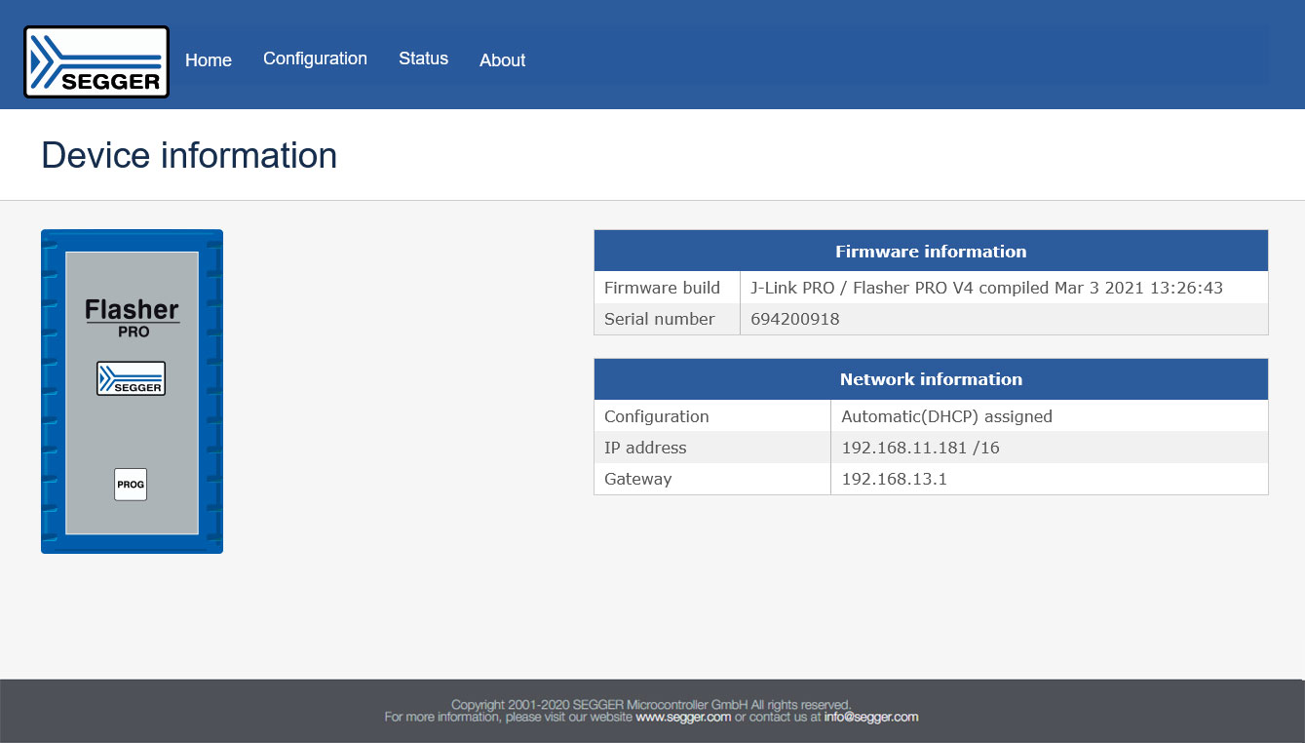
Task: Select the Flasher PRO device thumbnail
Action: [132, 390]
